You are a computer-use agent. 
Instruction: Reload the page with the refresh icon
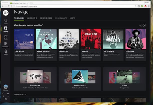pos(9,6)
